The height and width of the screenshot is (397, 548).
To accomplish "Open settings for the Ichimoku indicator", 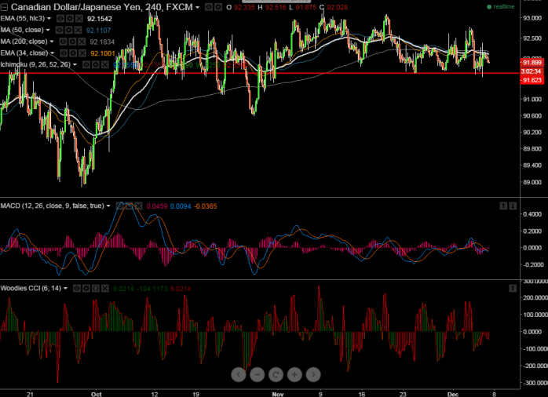I will 95,64.
